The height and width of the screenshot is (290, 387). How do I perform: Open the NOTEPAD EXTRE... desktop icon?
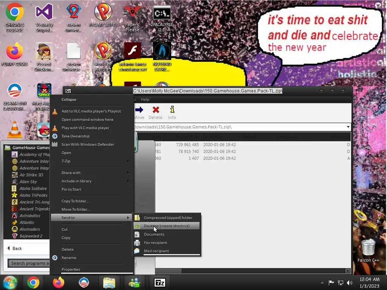(x=162, y=57)
